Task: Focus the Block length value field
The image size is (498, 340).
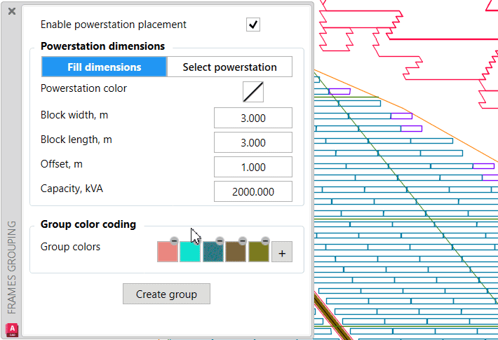Action: 253,143
